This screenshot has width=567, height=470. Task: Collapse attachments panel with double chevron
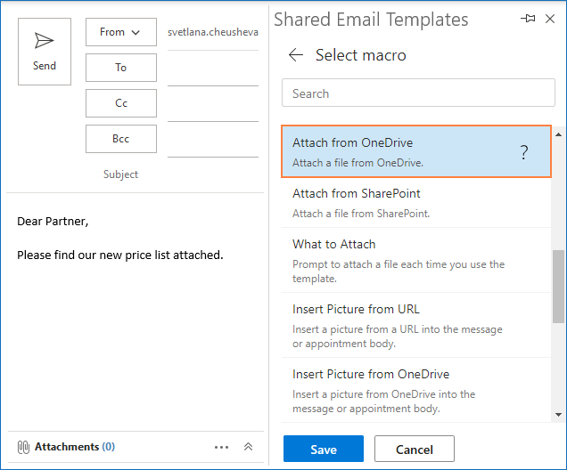(248, 447)
